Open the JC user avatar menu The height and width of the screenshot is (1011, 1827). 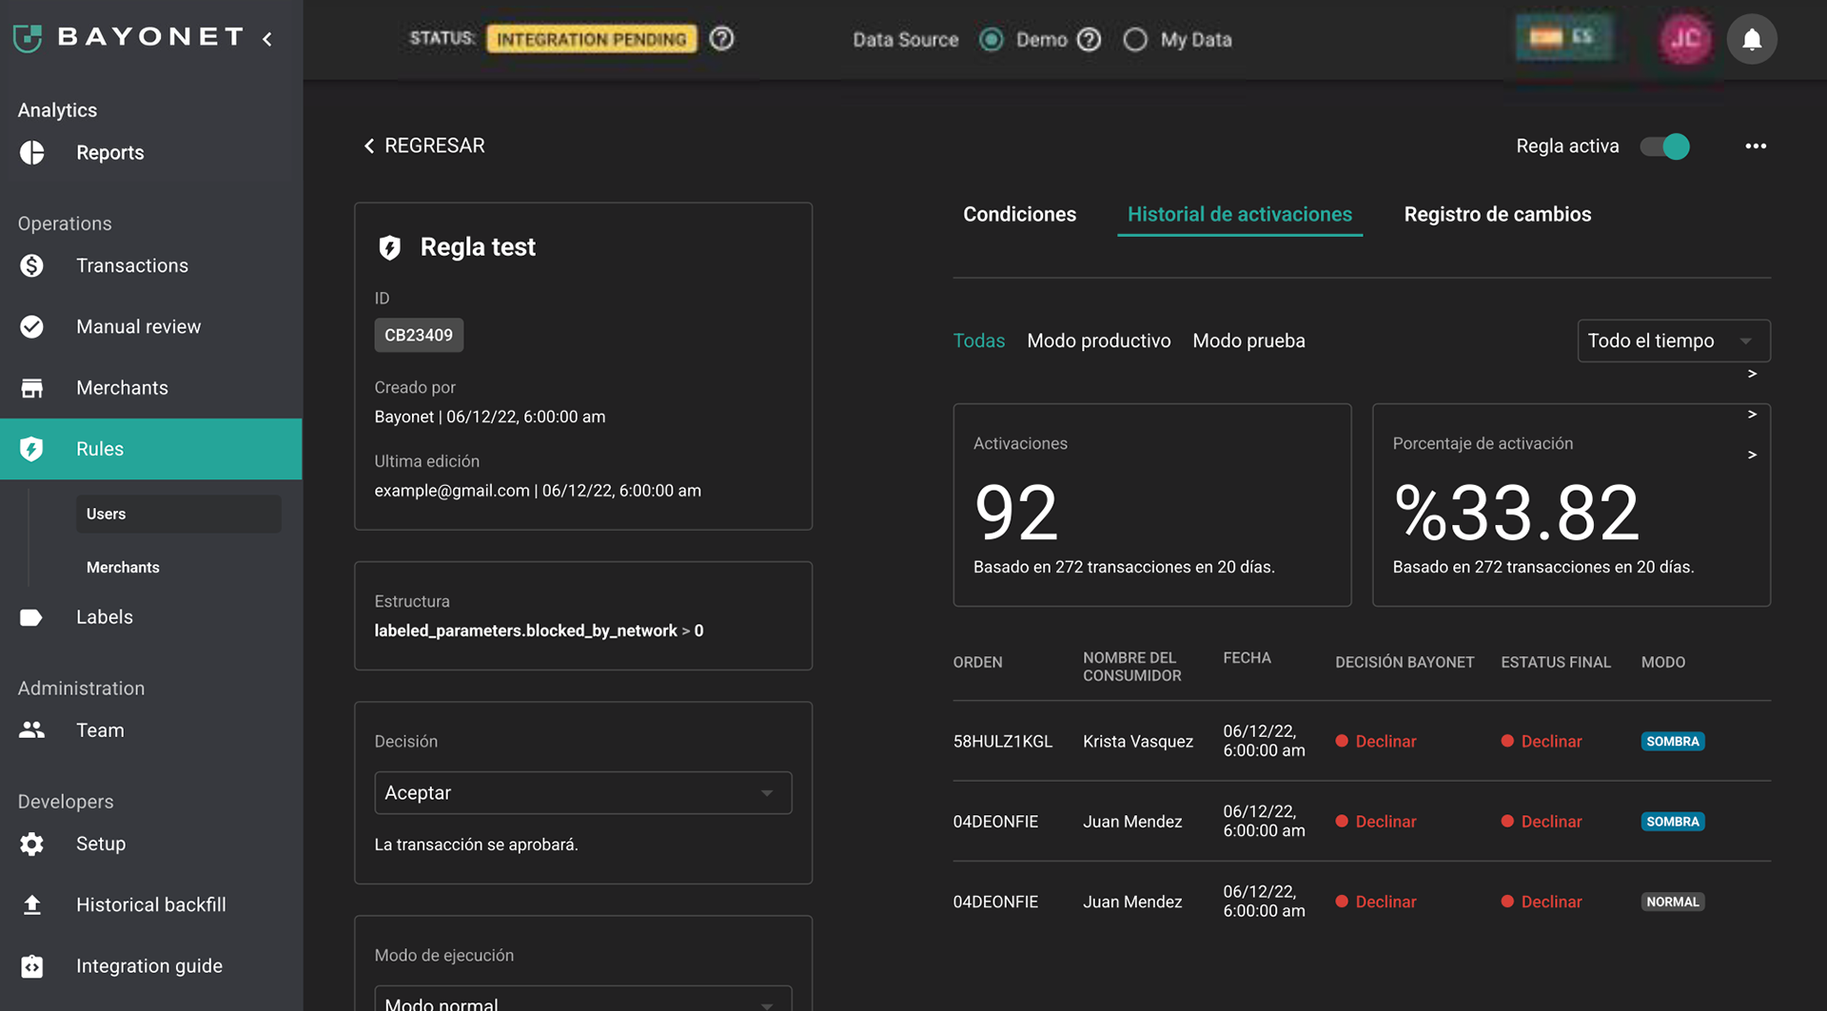tap(1685, 39)
